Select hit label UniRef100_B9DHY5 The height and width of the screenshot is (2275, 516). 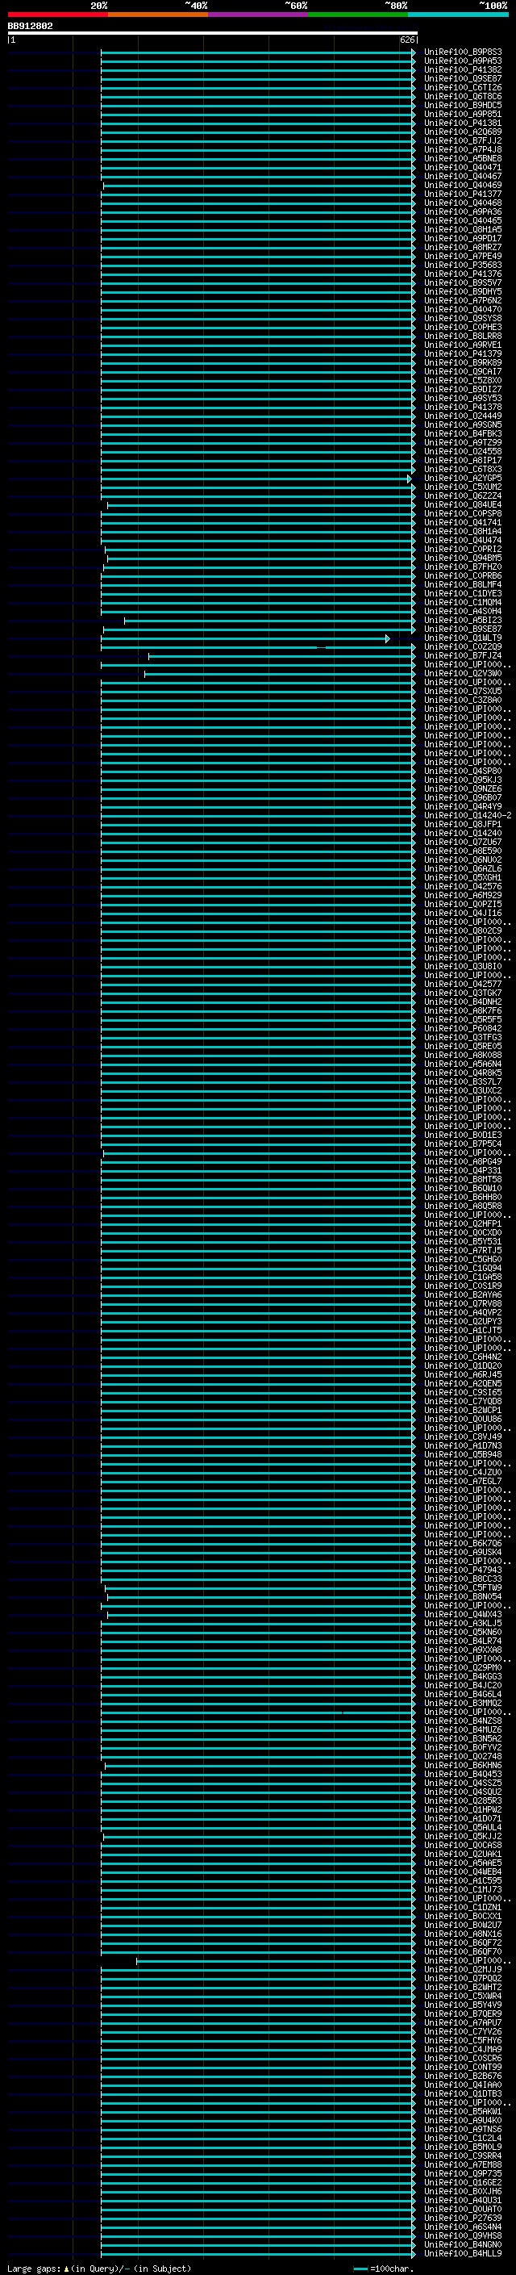click(463, 291)
